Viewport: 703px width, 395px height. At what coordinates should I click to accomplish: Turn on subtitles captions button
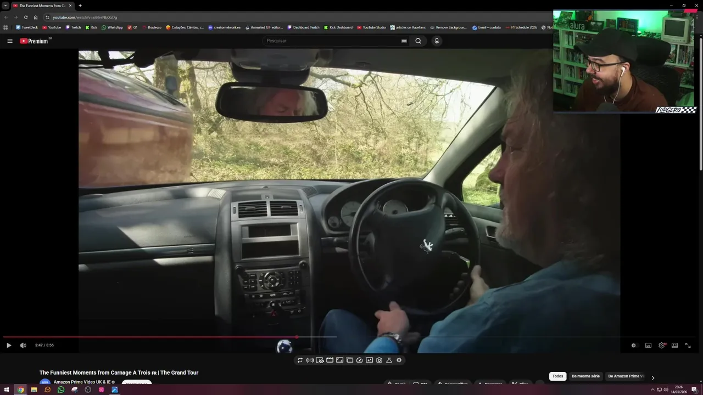click(x=648, y=346)
